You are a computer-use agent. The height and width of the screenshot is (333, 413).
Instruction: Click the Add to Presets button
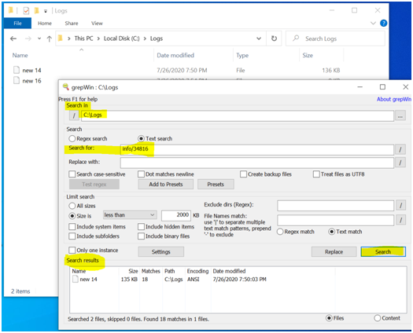(166, 184)
